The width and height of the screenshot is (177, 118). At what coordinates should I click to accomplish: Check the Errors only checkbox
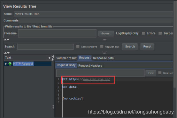click(143, 33)
